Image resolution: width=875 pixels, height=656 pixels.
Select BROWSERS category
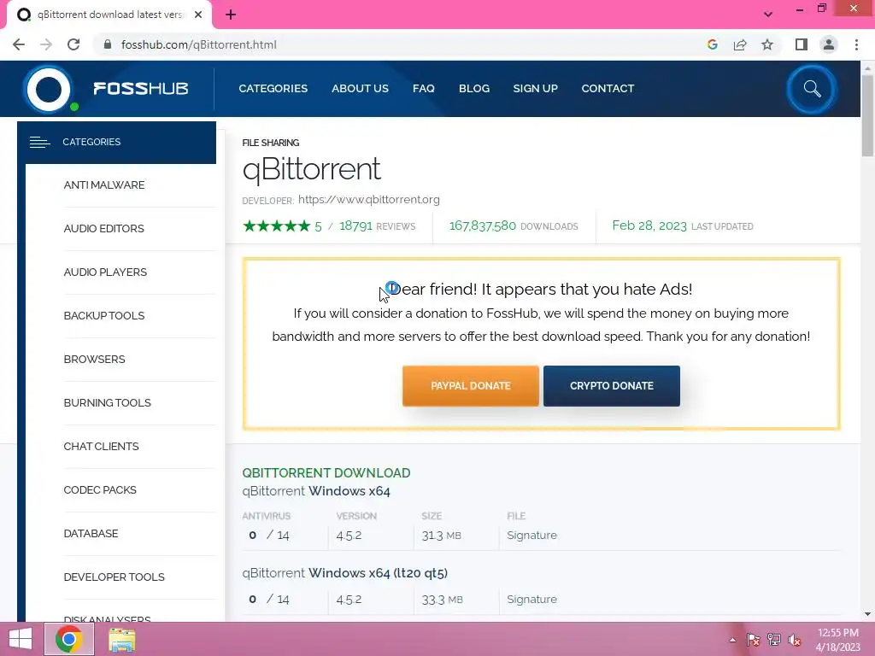click(x=94, y=360)
